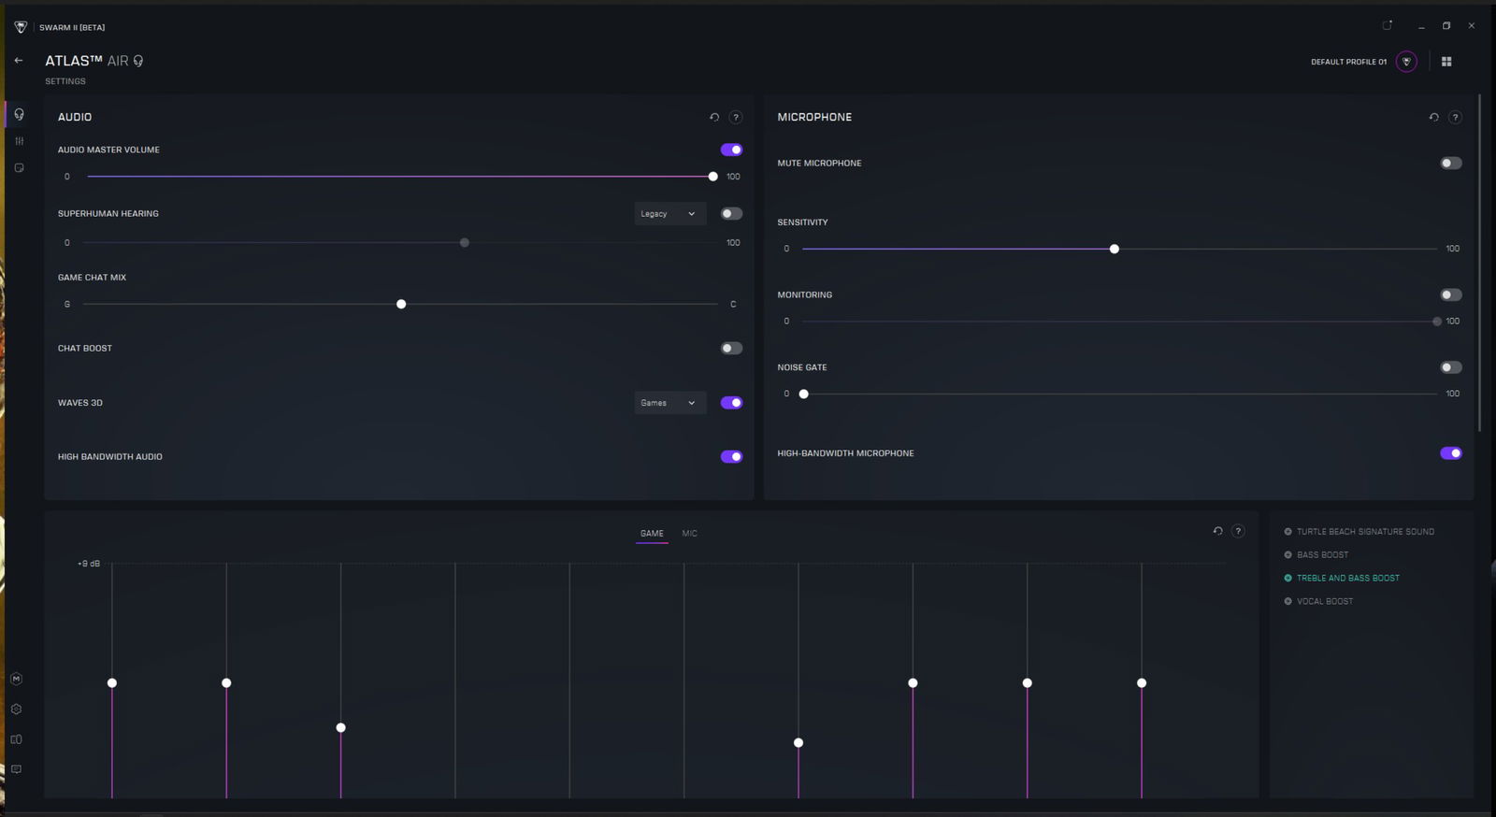
Task: Open the Audio section help icon
Action: (x=736, y=118)
